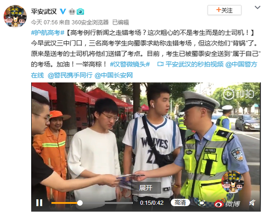The image size is (264, 213).
Task: Click the video progress slider handle
Action: (x=80, y=203)
